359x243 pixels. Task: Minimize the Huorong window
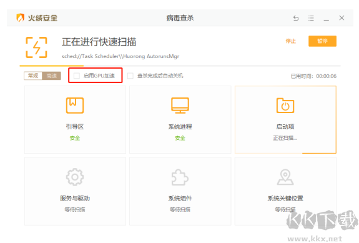327,20
